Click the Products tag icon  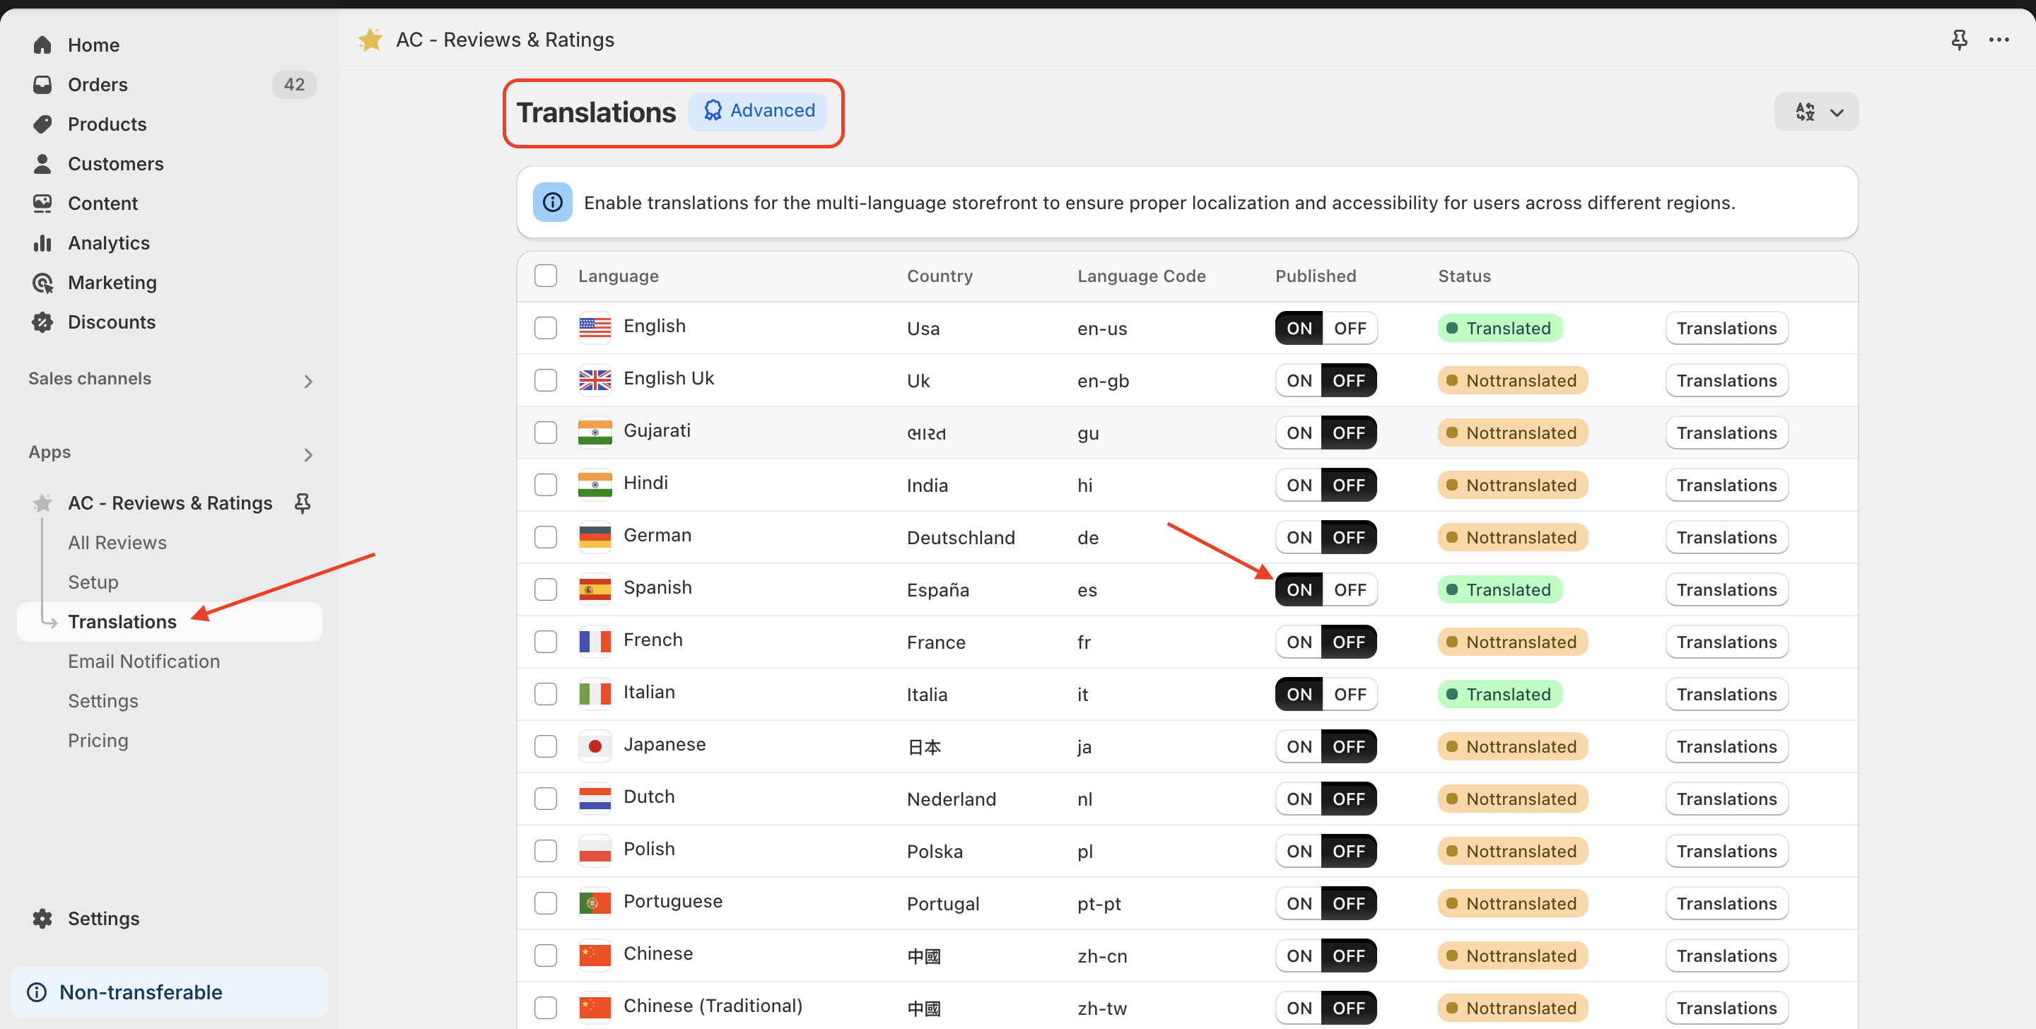42,124
